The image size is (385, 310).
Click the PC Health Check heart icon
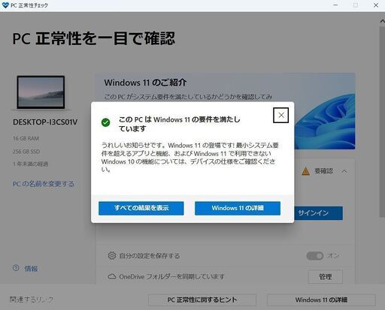click(5, 5)
